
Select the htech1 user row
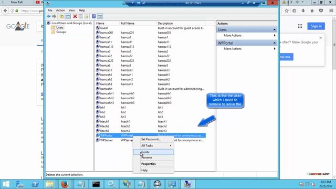coord(150,121)
